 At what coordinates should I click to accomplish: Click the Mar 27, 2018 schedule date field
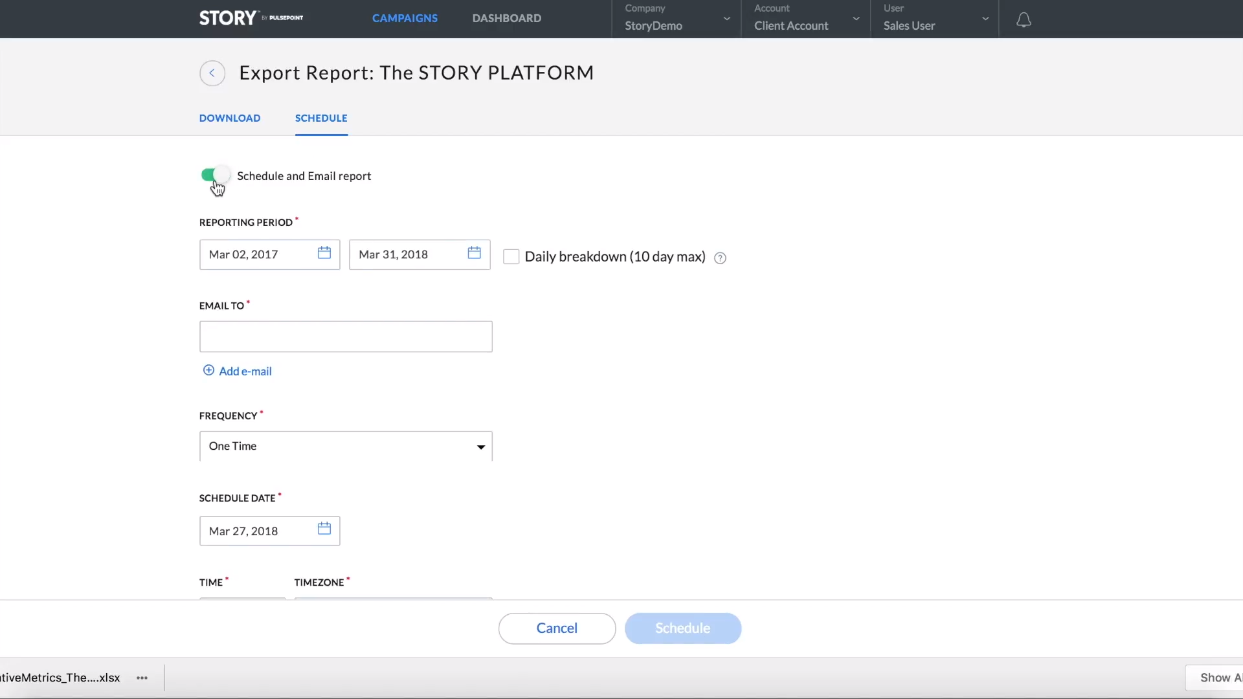click(269, 531)
